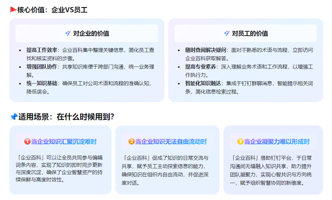Click the yellow number 3 badge icon
This screenshot has height=200, width=332.
240,141
